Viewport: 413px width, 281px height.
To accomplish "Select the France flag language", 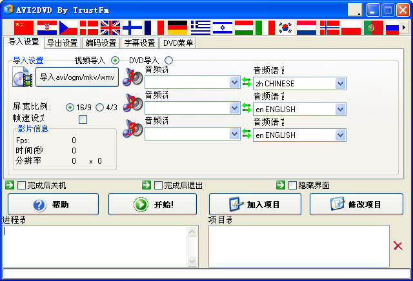I will [x=154, y=28].
